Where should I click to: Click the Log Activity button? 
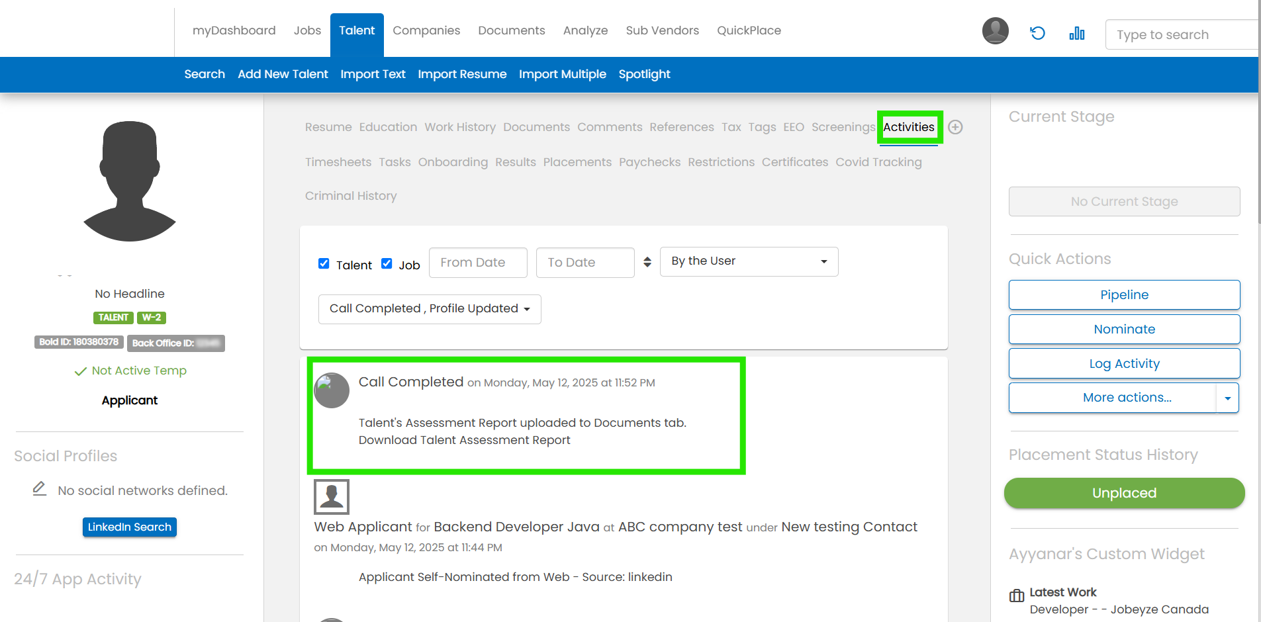(1124, 363)
